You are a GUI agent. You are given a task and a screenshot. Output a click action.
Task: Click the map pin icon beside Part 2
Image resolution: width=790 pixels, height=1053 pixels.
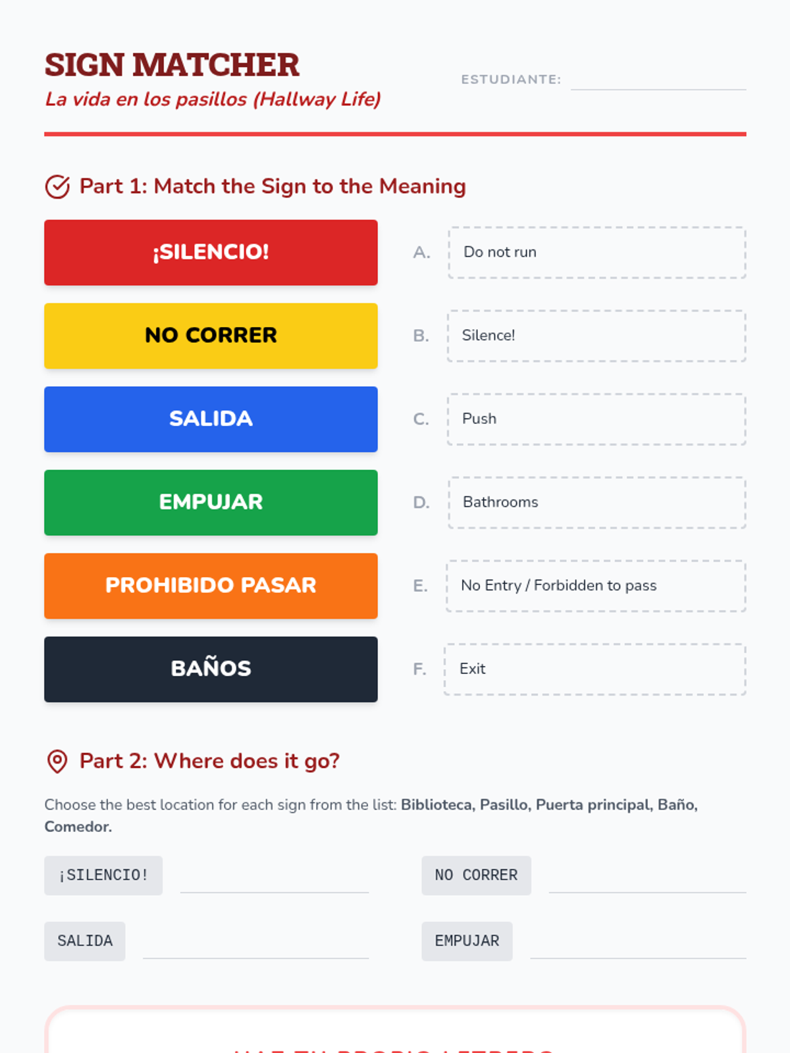click(57, 761)
